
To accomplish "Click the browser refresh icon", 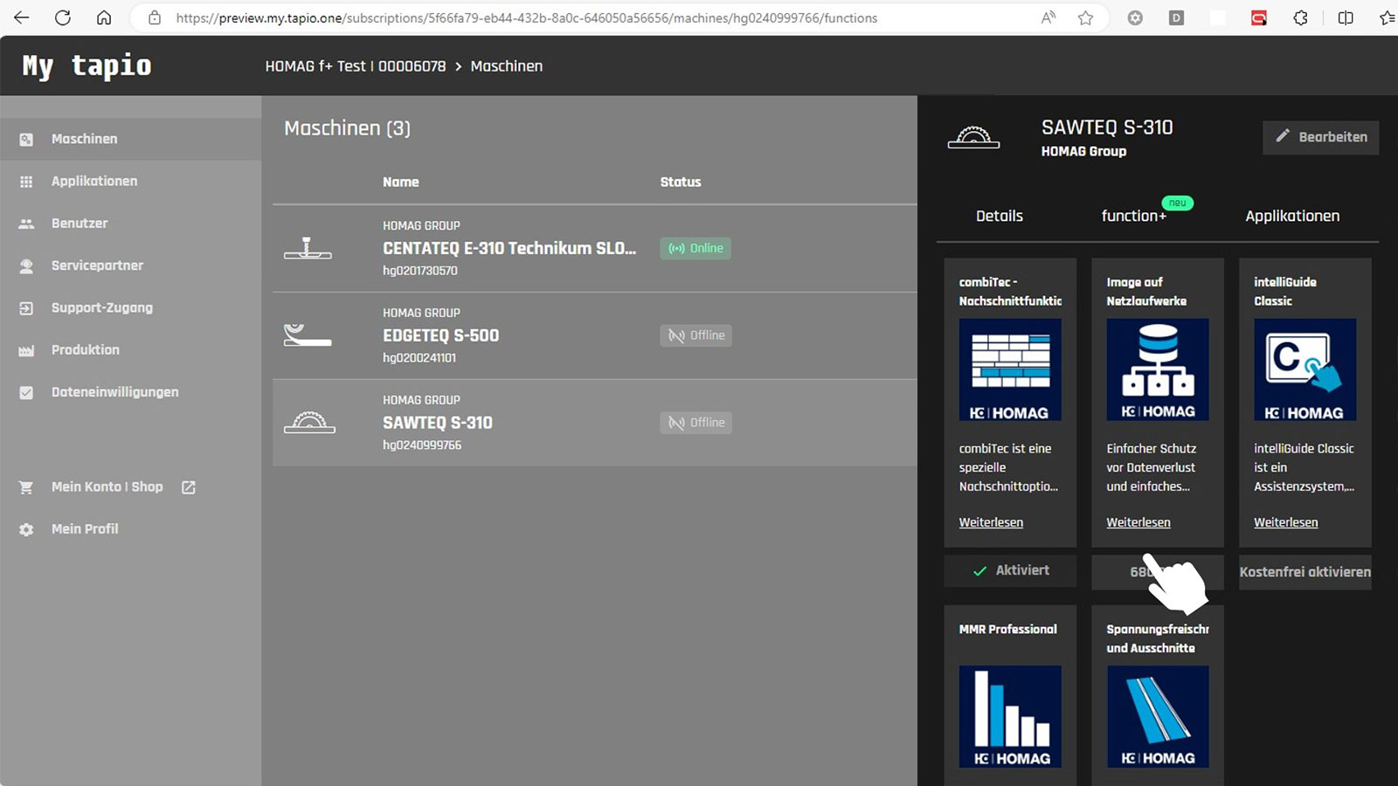I will coord(63,17).
